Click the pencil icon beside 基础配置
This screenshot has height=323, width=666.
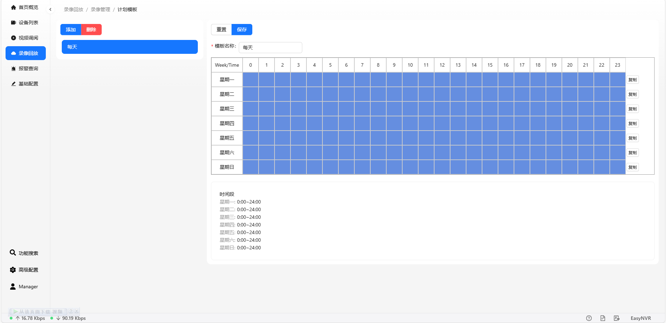tap(14, 84)
